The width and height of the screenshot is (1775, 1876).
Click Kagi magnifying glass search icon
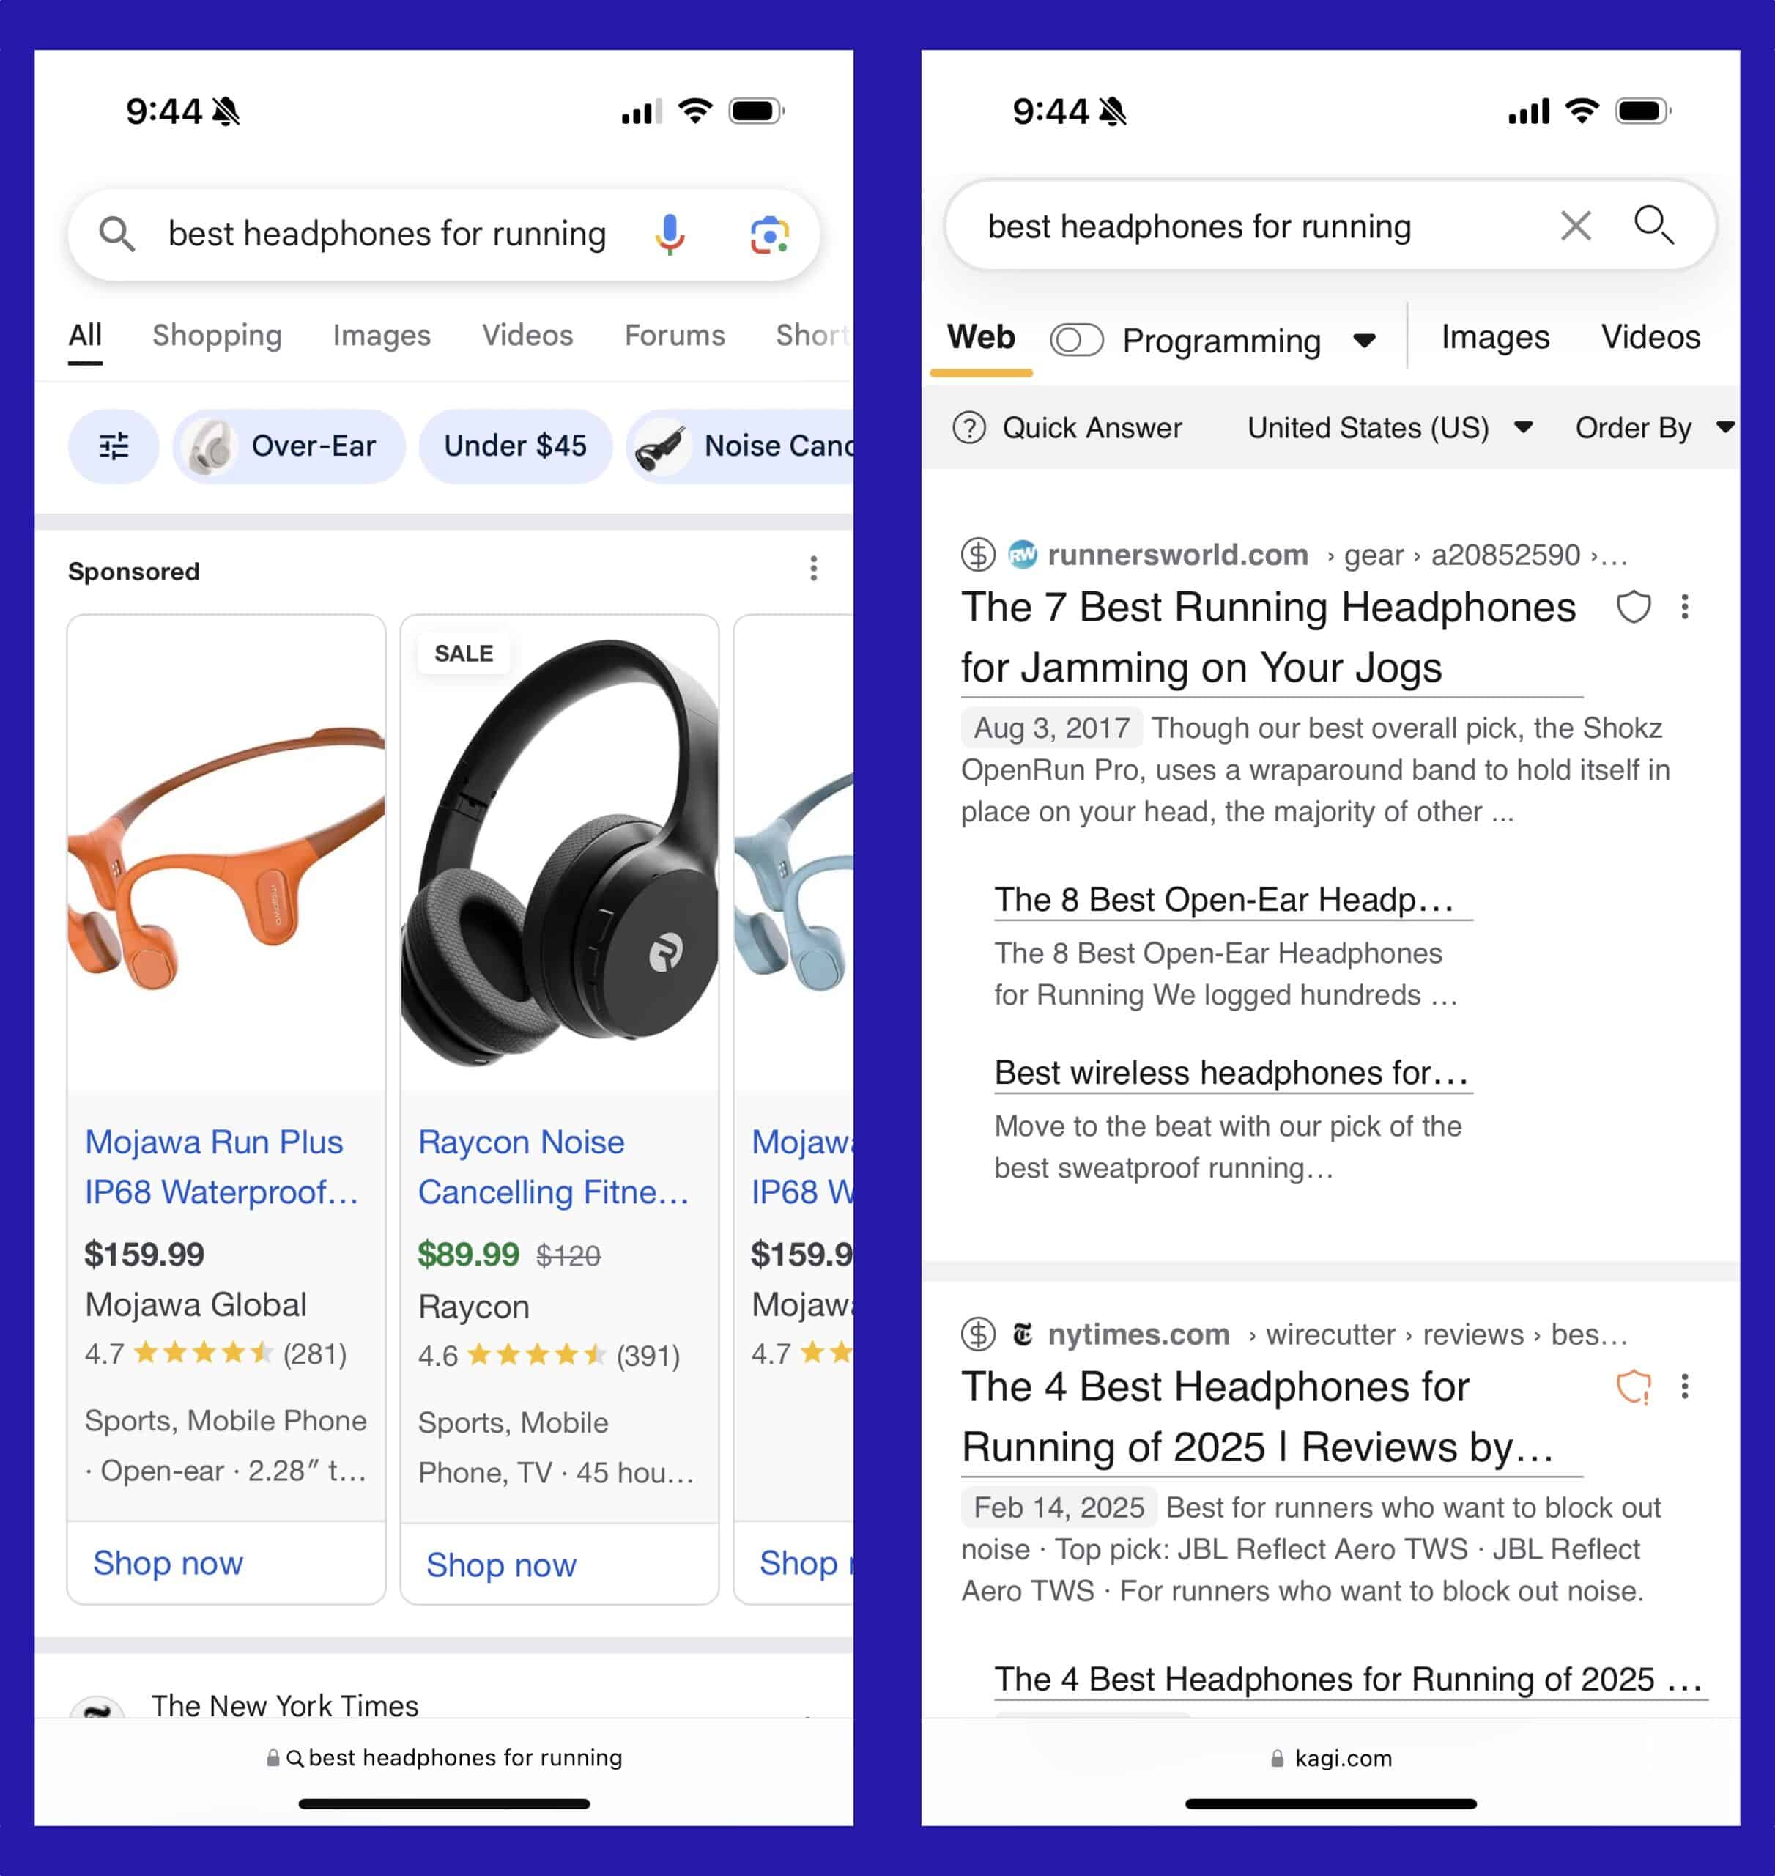1653,225
